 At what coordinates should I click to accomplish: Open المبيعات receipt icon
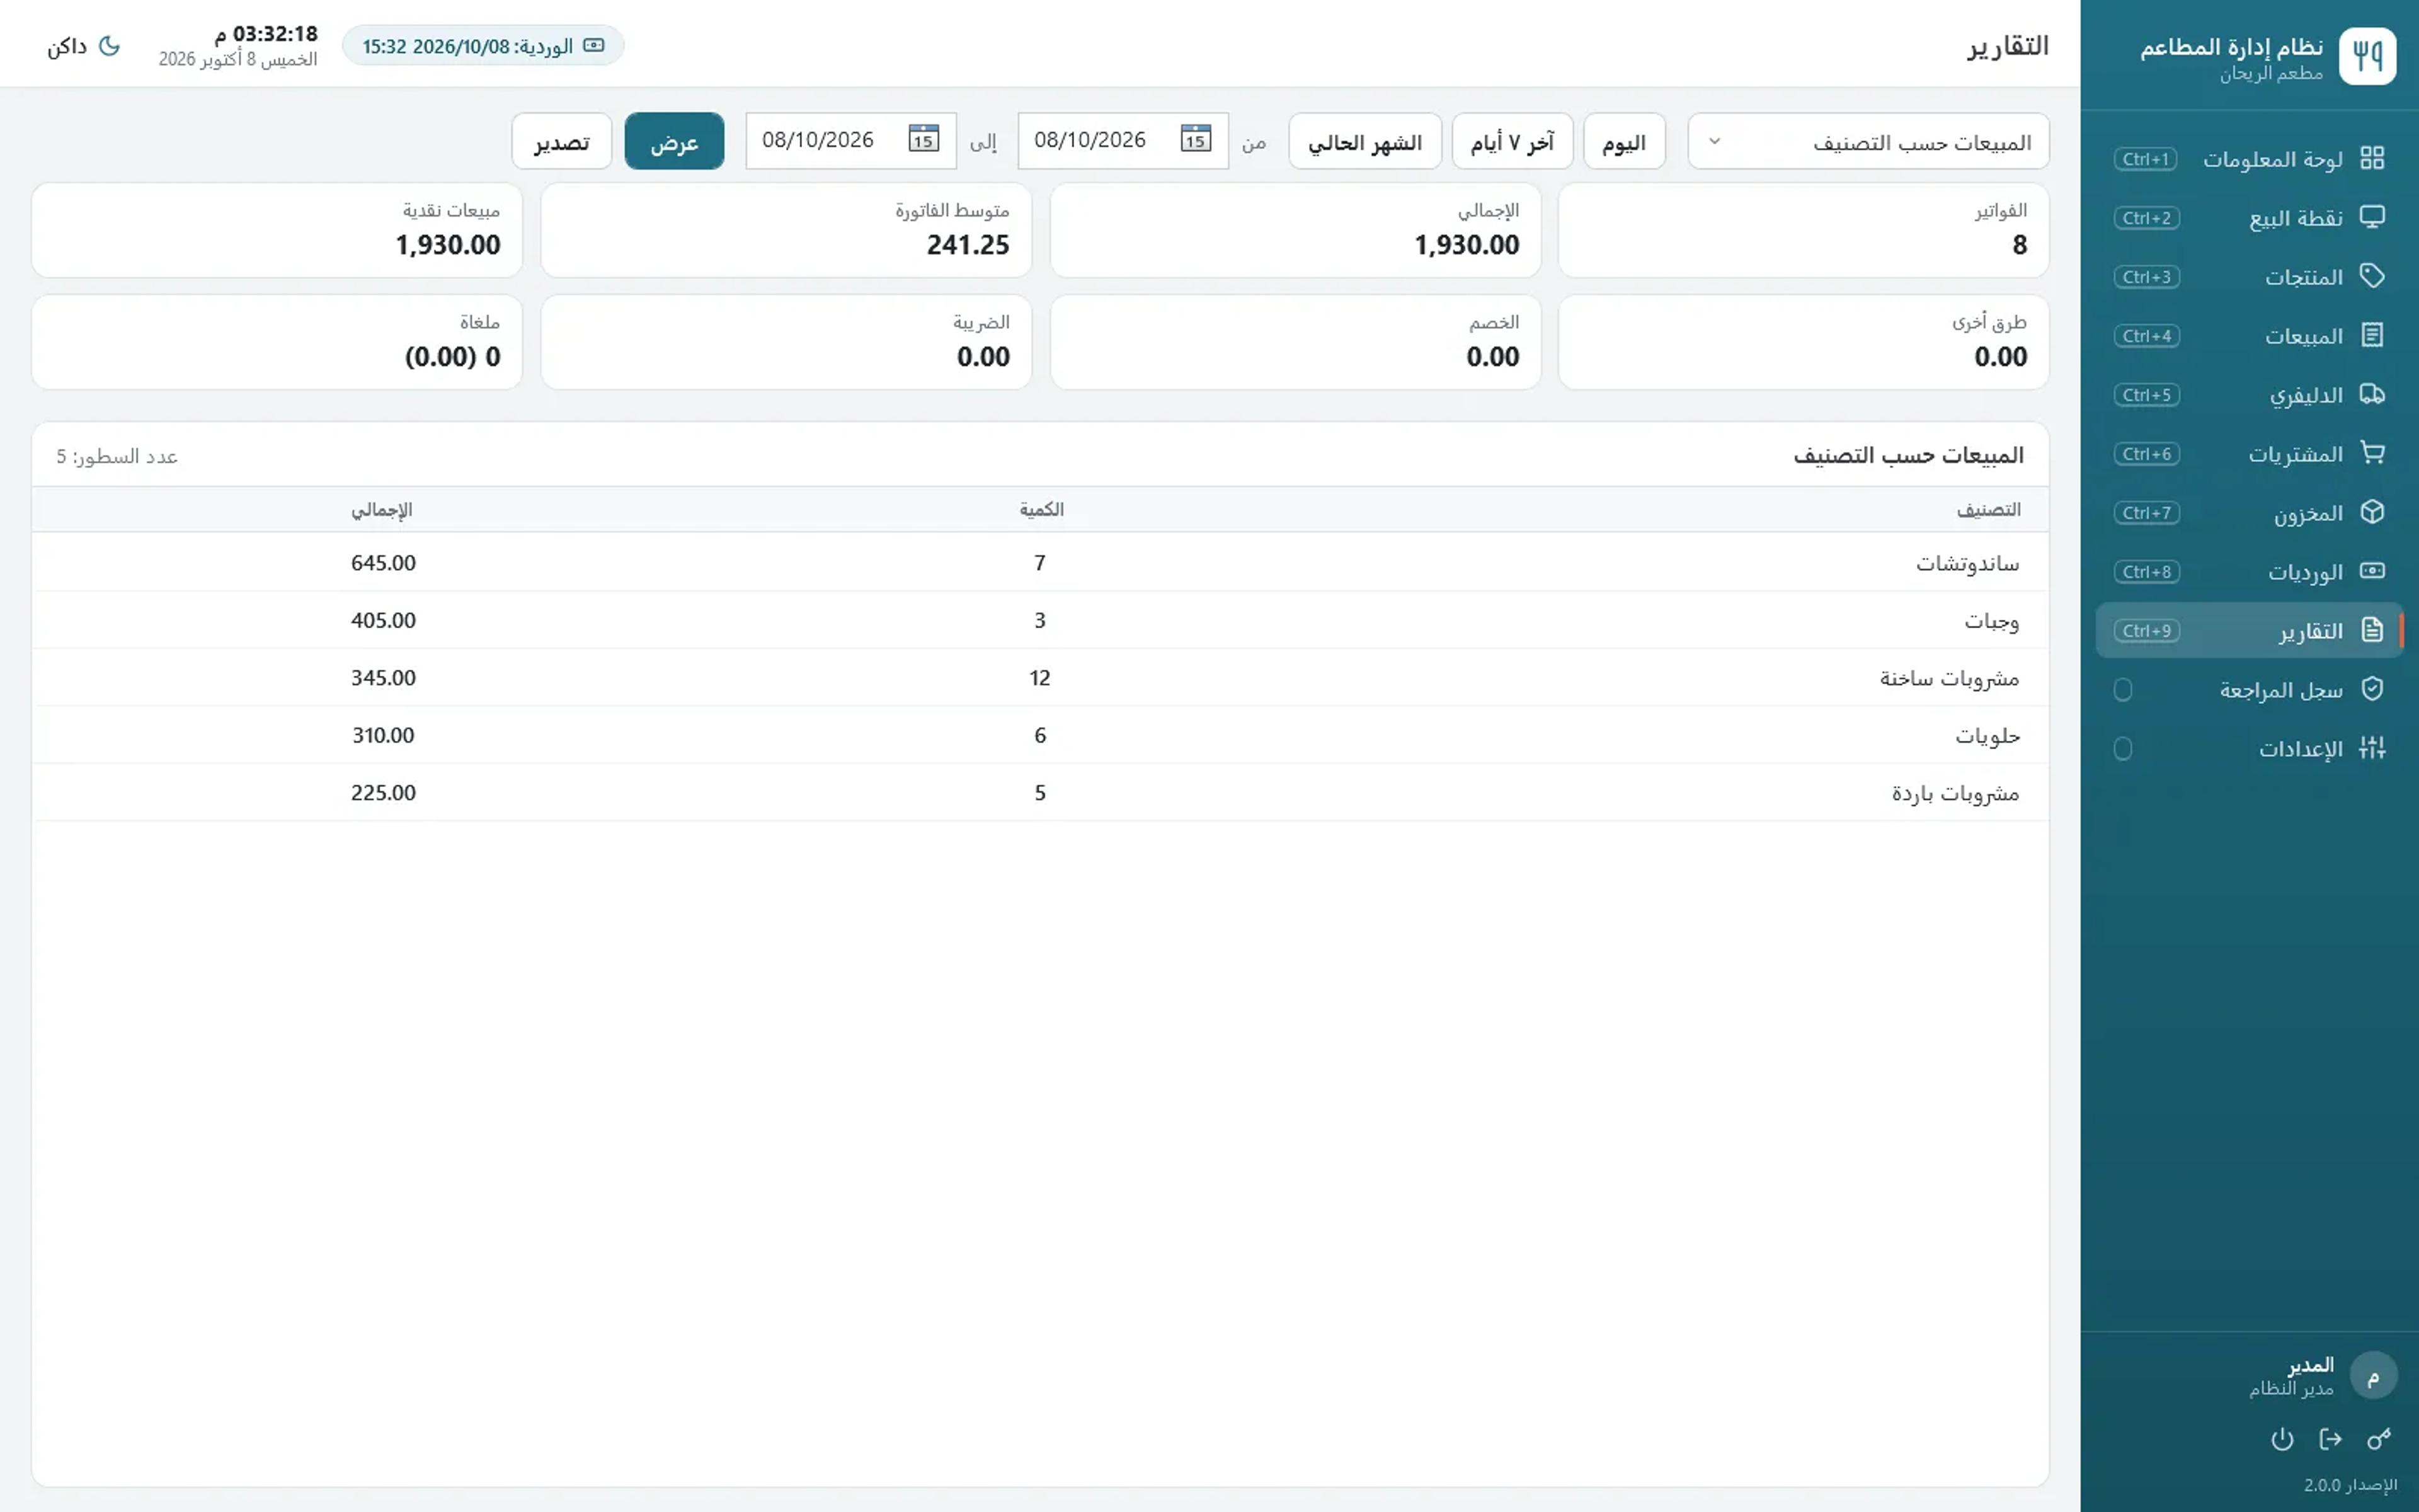point(2372,335)
